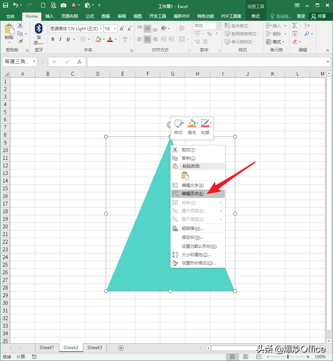This screenshot has width=333, height=361.
Task: Open Format Shape from context menu
Action: 198,263
